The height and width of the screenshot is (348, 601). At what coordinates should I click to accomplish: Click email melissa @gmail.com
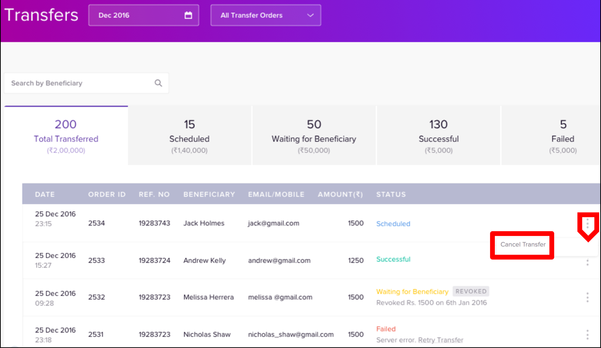280,297
